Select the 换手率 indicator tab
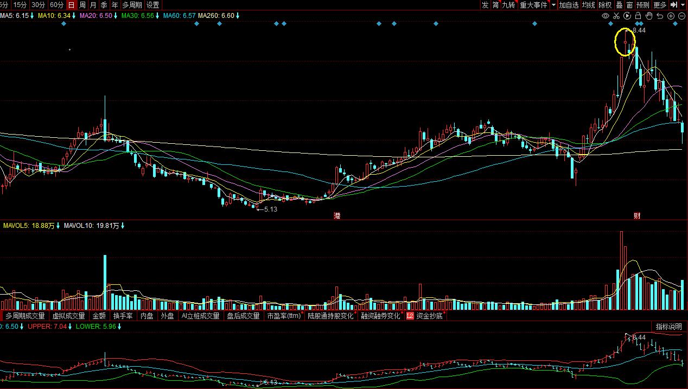Viewport: 688px width, 389px height. pos(123,316)
